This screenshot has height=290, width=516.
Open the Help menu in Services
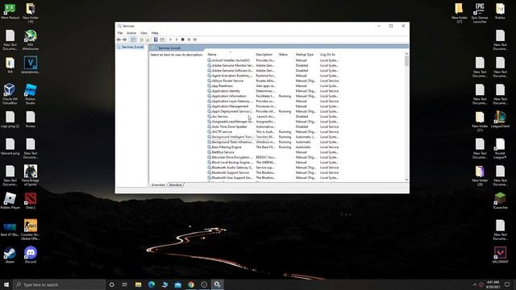pyautogui.click(x=155, y=33)
